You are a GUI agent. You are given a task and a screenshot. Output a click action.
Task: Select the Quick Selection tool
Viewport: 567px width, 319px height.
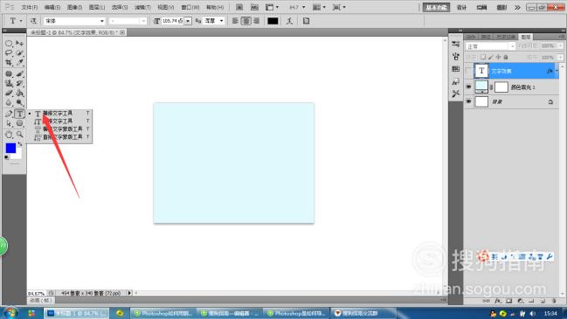point(20,52)
